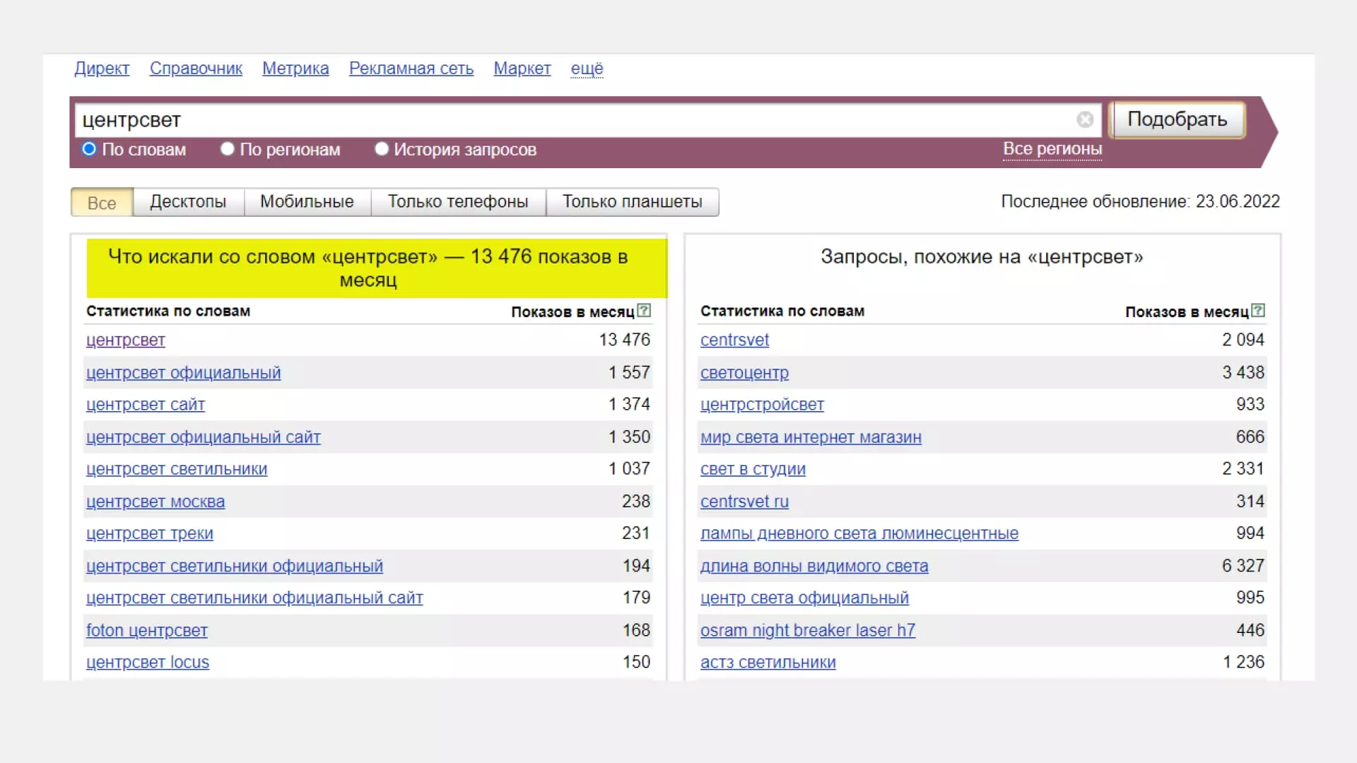Click the value '1 557' in the left table
1357x763 pixels.
(629, 372)
